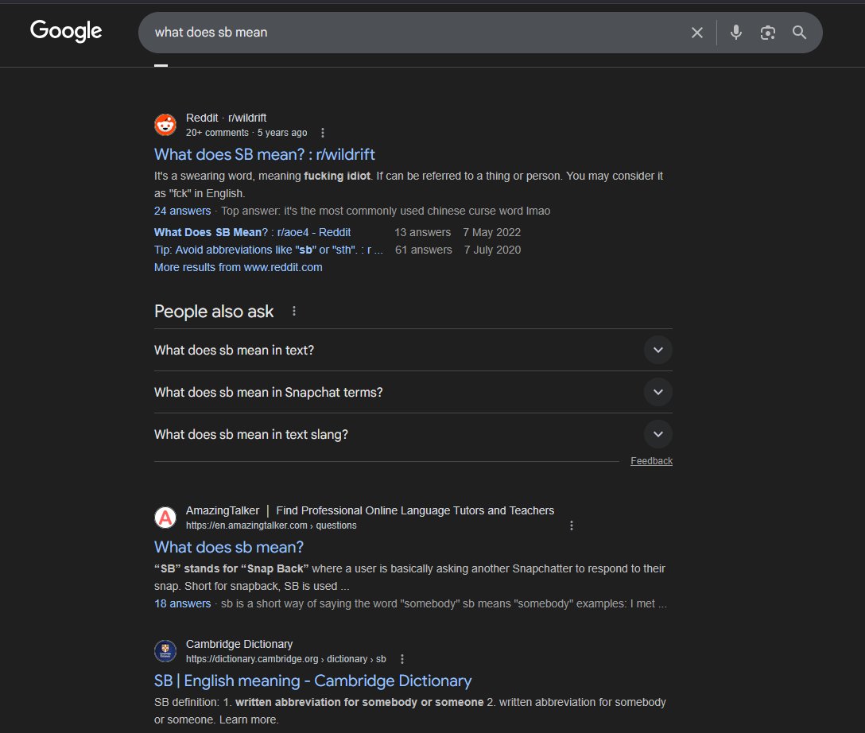Open the '18 answers' link
This screenshot has width=865, height=733.
(182, 603)
